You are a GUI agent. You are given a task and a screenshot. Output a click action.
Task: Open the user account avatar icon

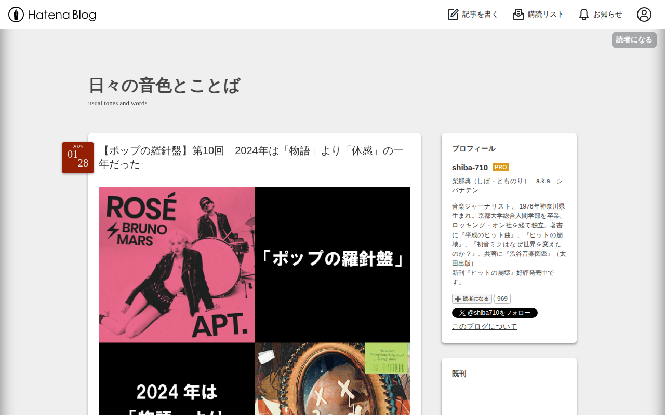coord(644,15)
